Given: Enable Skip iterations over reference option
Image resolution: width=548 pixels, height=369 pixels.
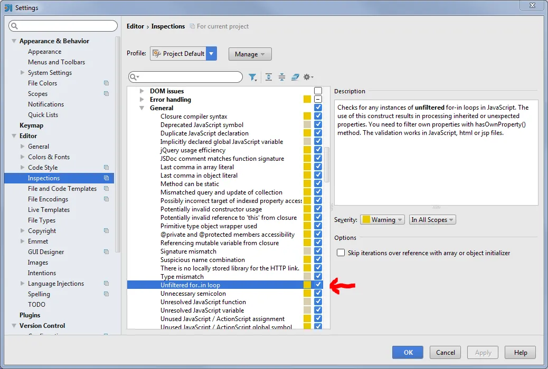Looking at the screenshot, I should pyautogui.click(x=341, y=253).
